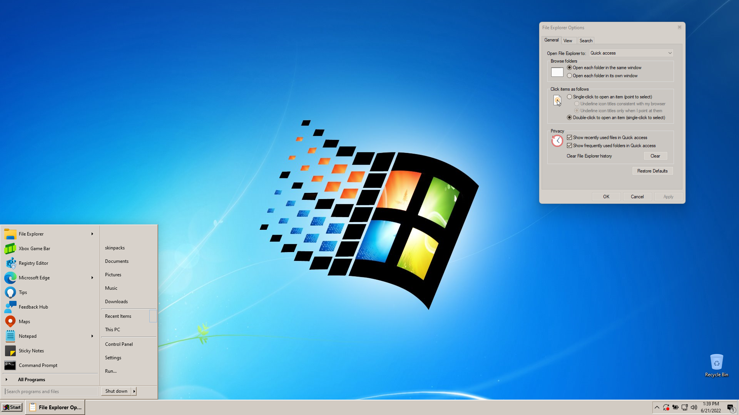Uncheck Show recently used files
Image resolution: width=739 pixels, height=415 pixels.
(570, 138)
